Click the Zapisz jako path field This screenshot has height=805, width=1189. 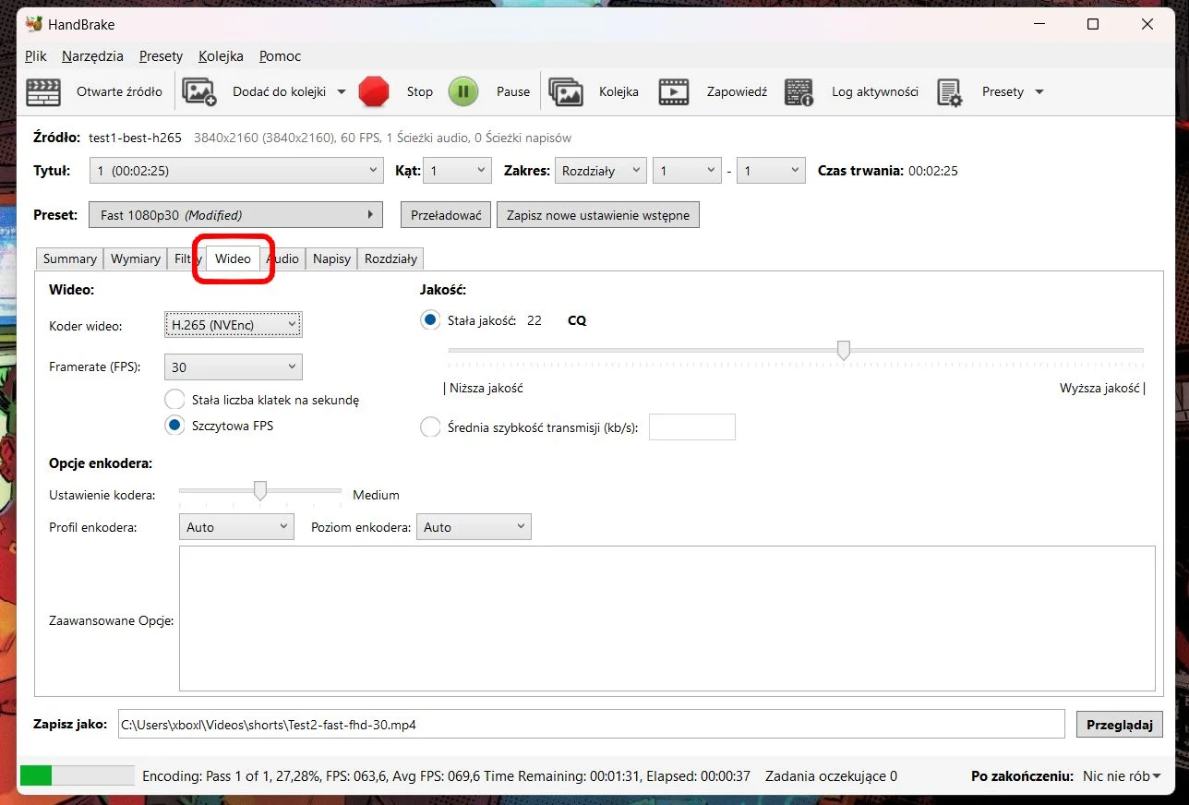(x=591, y=725)
